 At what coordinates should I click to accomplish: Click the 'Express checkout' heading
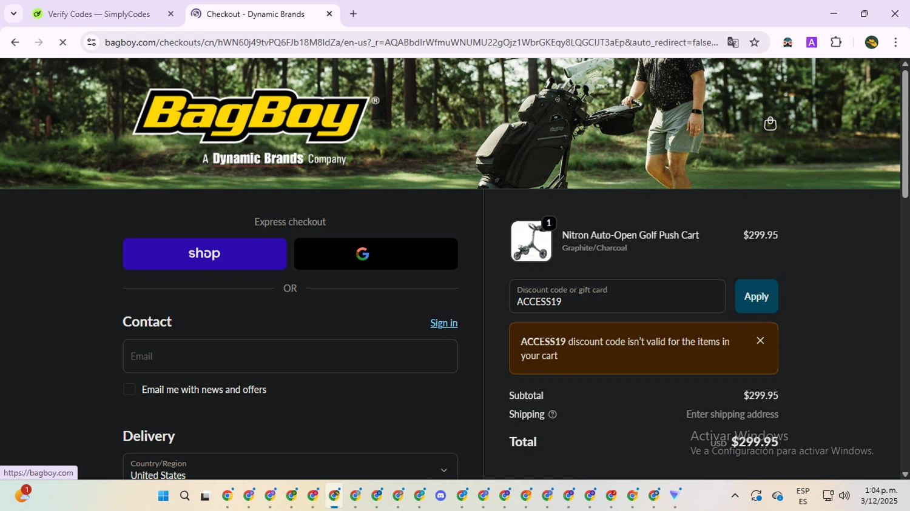point(290,222)
